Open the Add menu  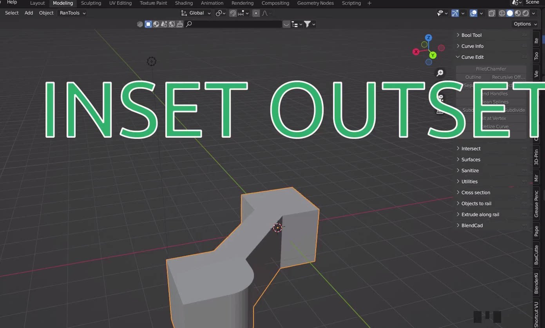click(x=29, y=13)
